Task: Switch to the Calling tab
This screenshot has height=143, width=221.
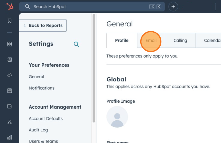Action: click(x=180, y=41)
